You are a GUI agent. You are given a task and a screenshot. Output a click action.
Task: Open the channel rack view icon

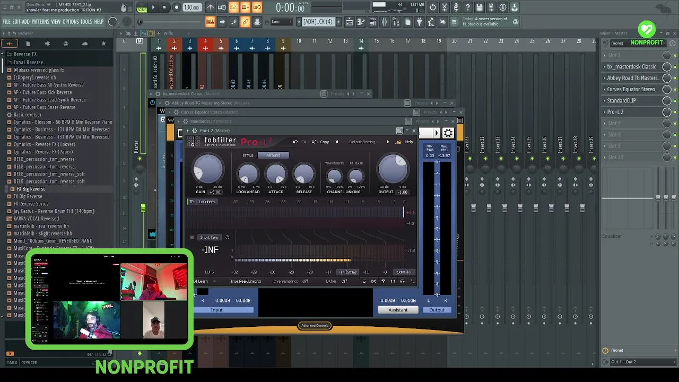(x=373, y=22)
